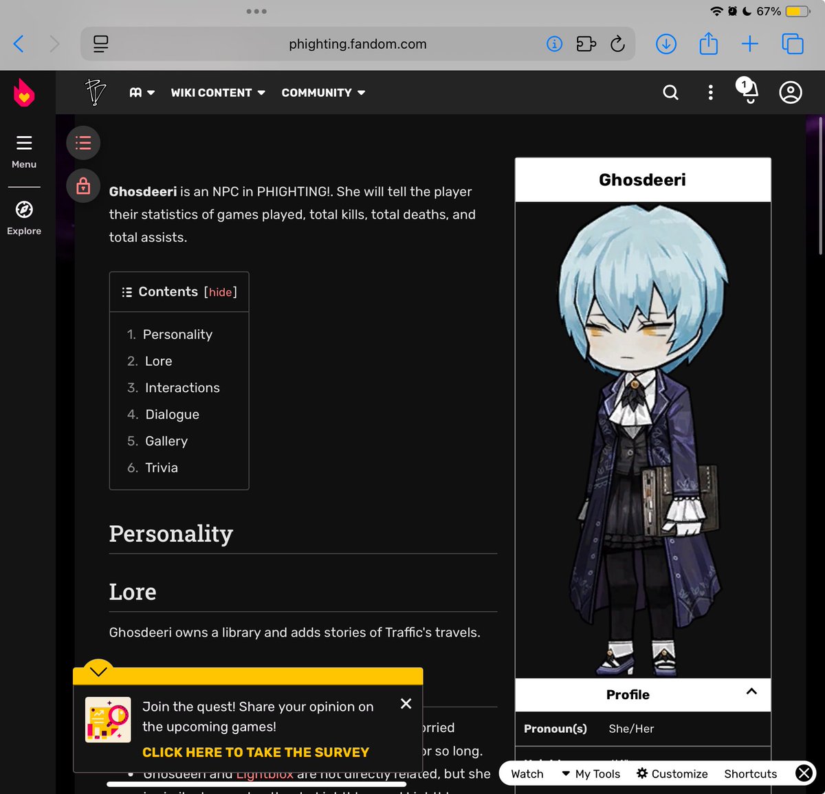Open notifications bell
The image size is (825, 794).
[x=749, y=92]
